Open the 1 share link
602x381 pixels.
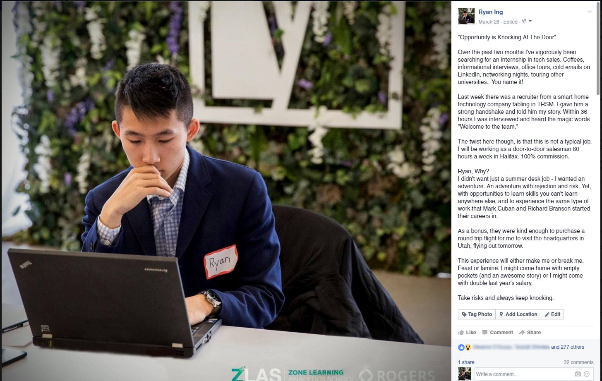point(466,362)
